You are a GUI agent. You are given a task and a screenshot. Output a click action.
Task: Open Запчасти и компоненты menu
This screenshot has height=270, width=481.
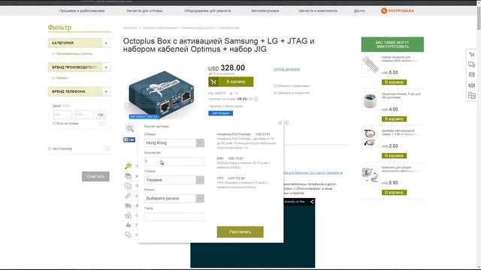click(x=318, y=10)
